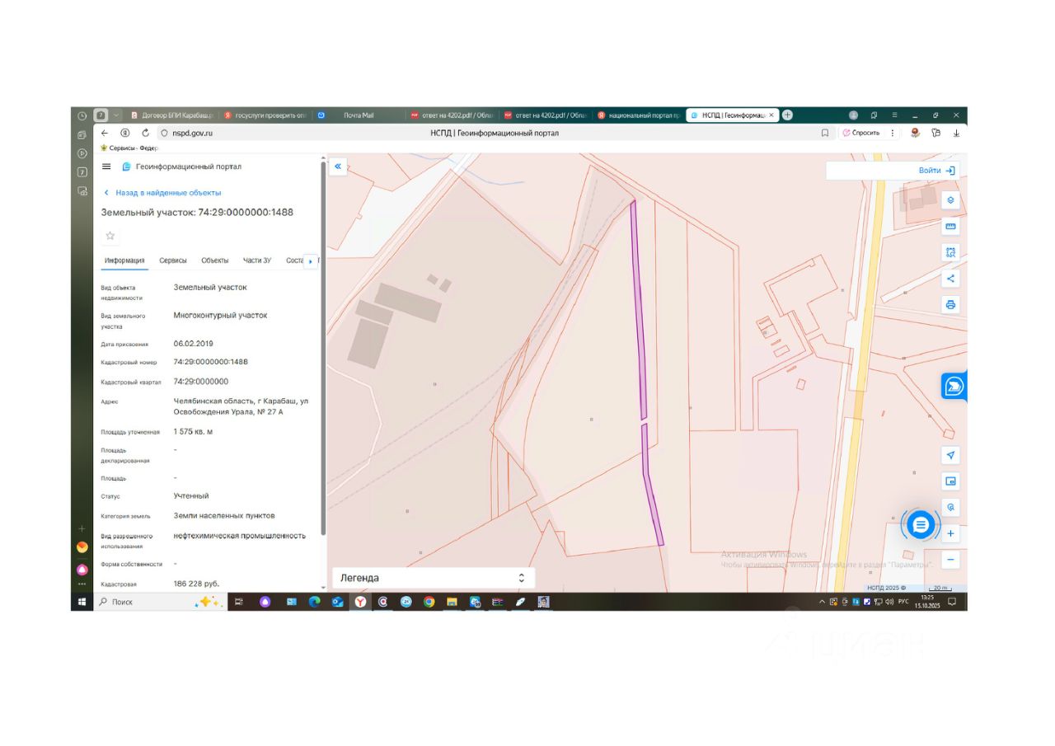The image size is (1055, 746).
Task: Open the notification center in taskbar
Action: click(952, 602)
